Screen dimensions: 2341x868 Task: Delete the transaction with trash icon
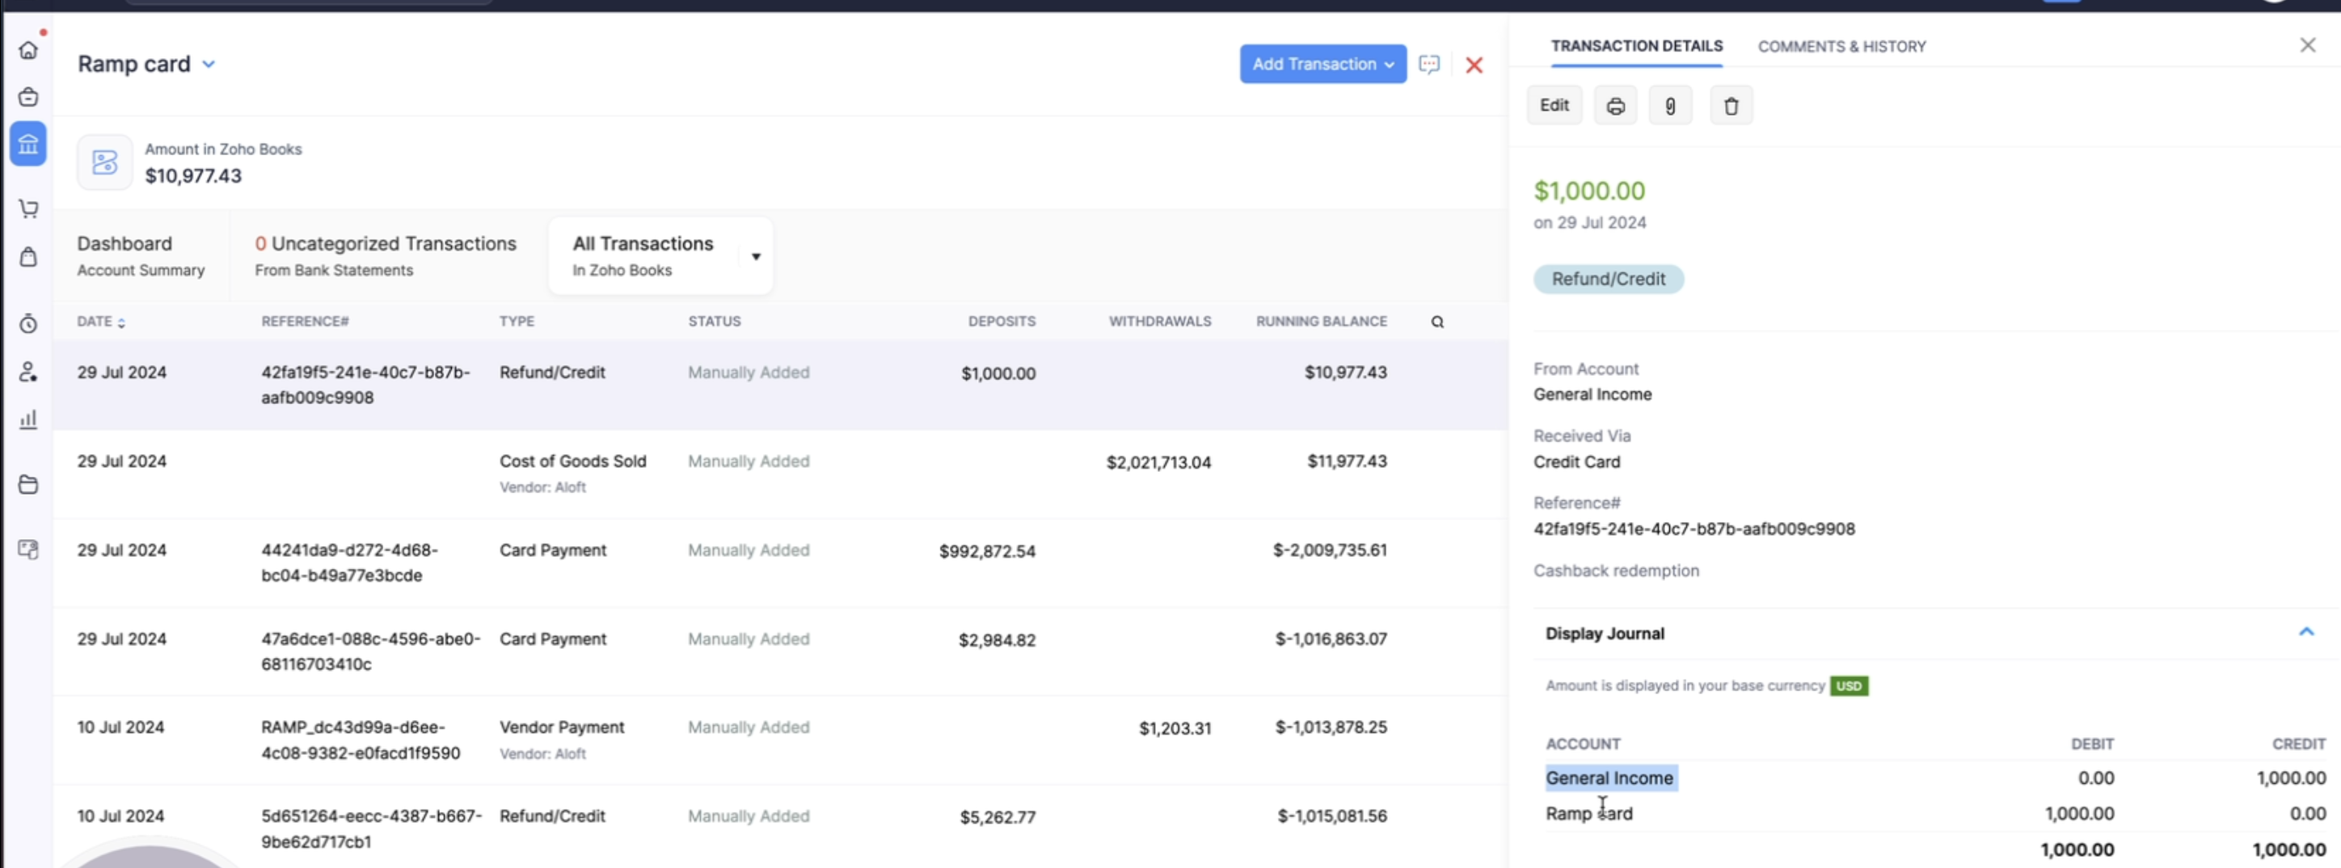[1731, 107]
